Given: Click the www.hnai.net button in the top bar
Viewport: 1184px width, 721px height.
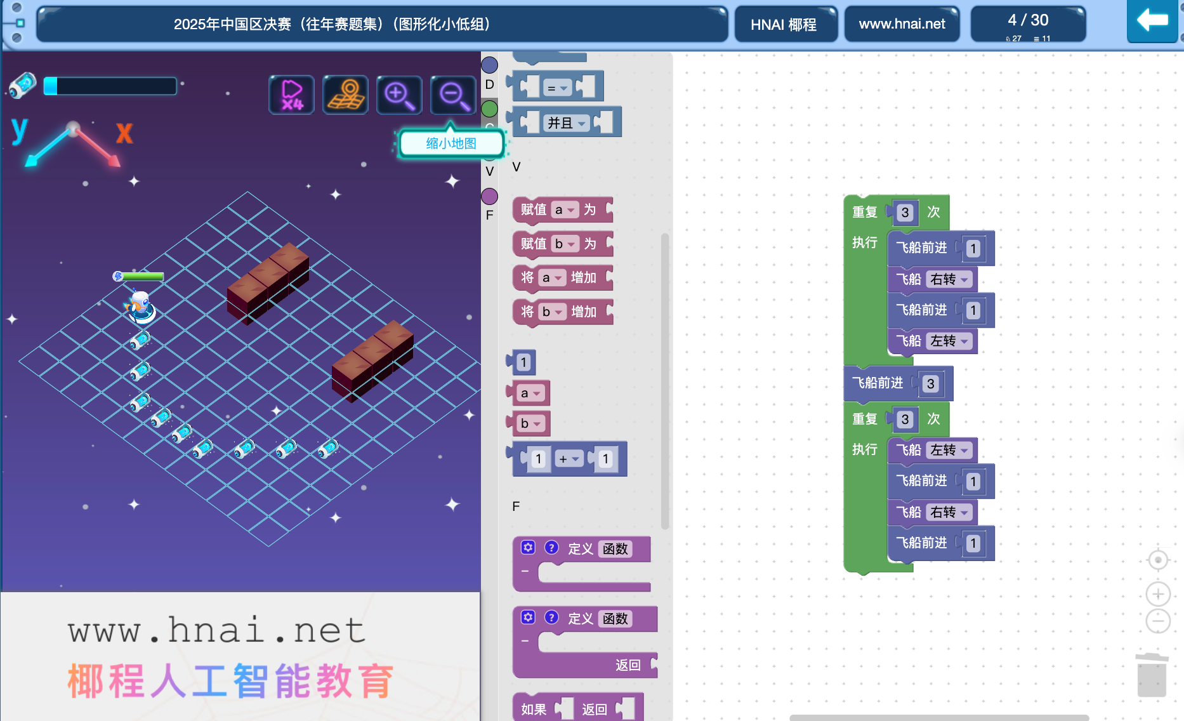Looking at the screenshot, I should click(902, 23).
